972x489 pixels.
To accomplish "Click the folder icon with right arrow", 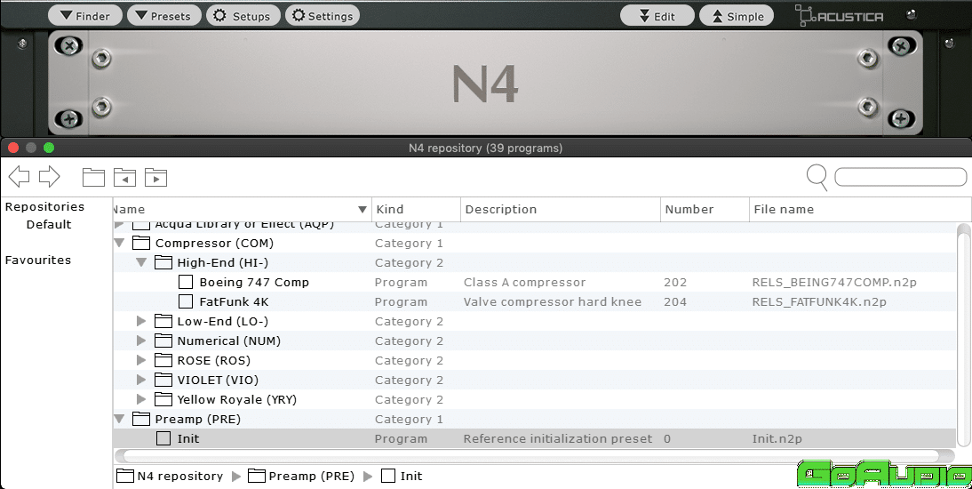I will coord(155,178).
